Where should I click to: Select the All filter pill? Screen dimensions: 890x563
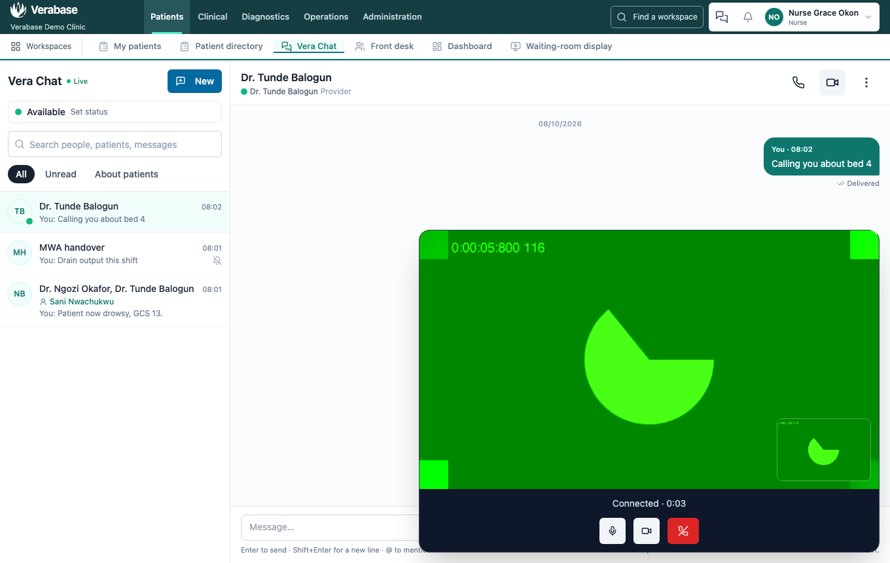click(21, 174)
